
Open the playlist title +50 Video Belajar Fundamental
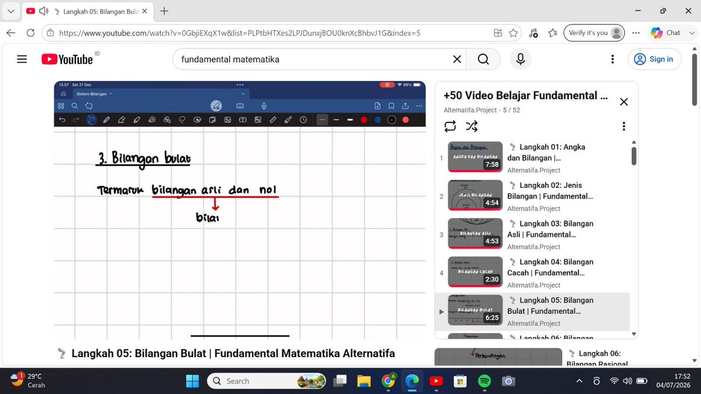(x=526, y=96)
